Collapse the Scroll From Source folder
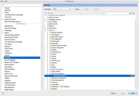Image resolution: width=139 pixels, height=96 pixels. coord(48,74)
